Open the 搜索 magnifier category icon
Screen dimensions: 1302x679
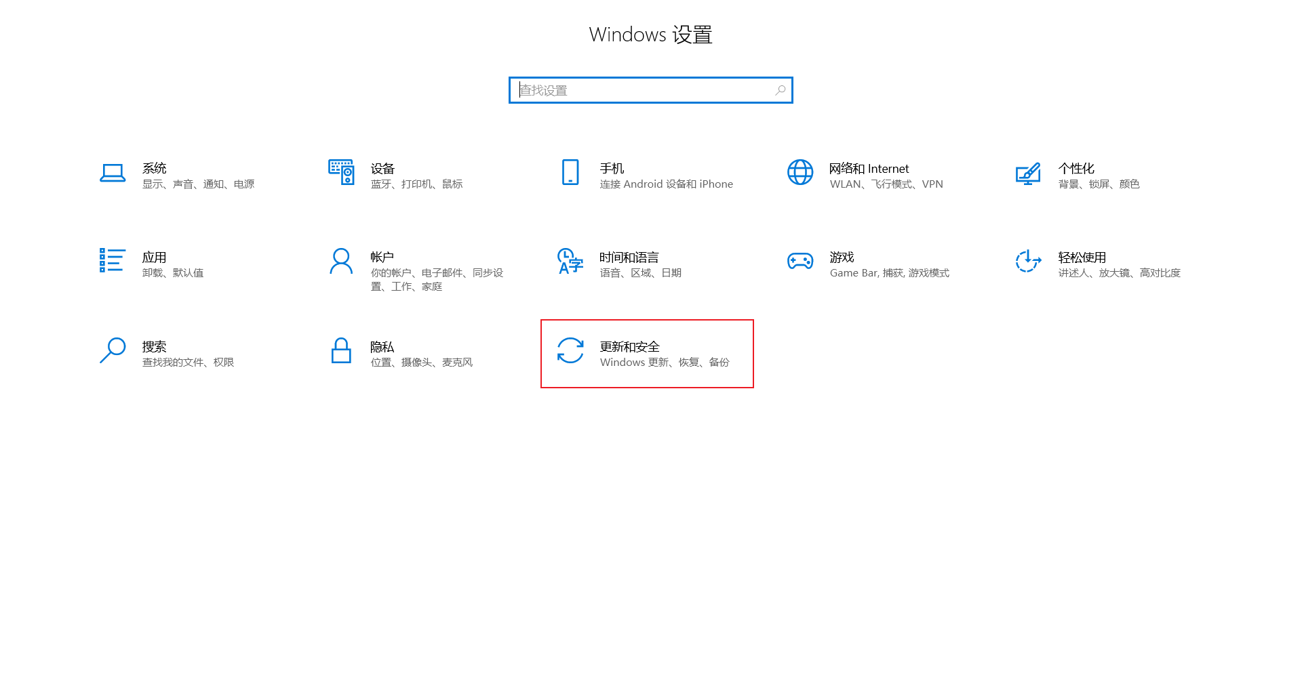(x=113, y=350)
